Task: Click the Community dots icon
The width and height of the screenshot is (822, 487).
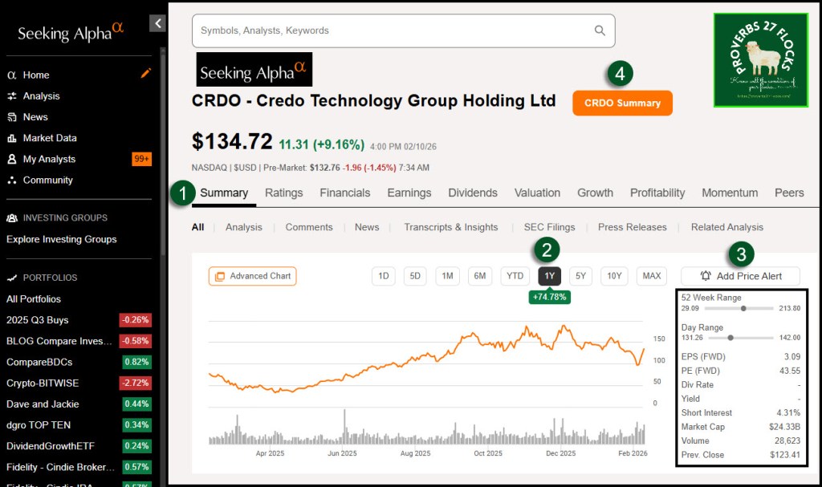Action: (12, 181)
